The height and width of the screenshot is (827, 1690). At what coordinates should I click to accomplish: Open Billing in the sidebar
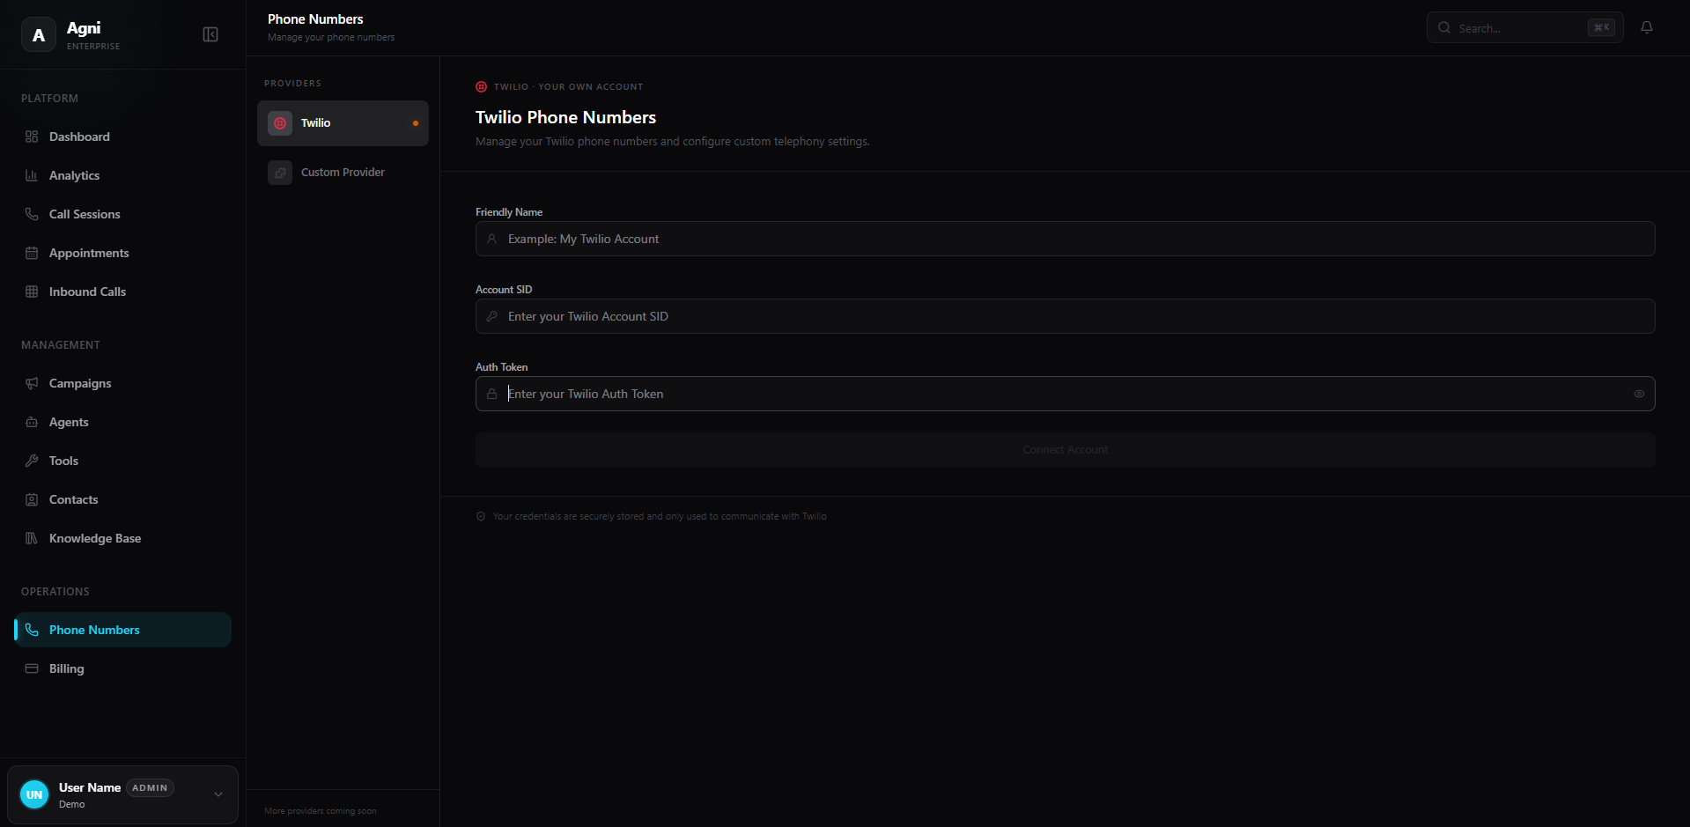click(67, 668)
